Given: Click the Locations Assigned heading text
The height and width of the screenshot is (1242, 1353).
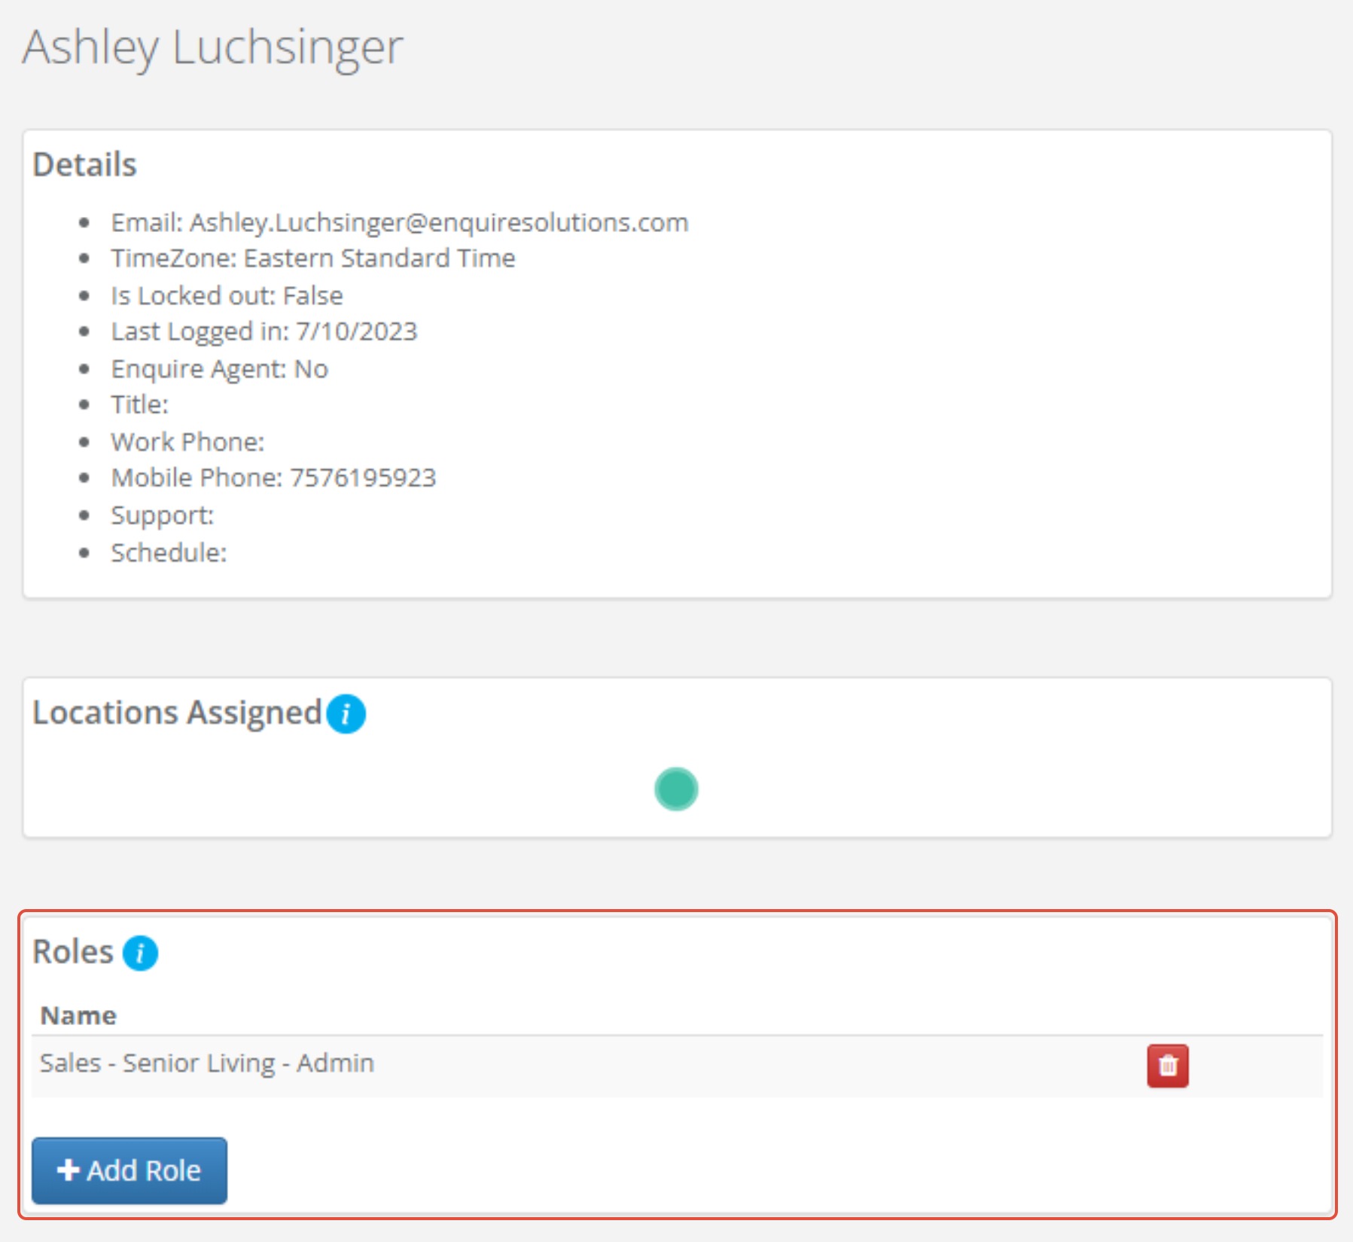Looking at the screenshot, I should point(178,713).
